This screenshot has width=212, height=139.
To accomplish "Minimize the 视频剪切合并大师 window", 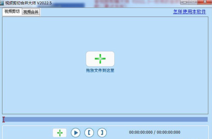I will [185, 2].
